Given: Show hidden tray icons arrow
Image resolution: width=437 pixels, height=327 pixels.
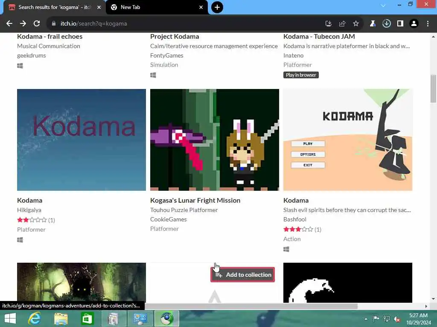Looking at the screenshot, I should [366, 318].
